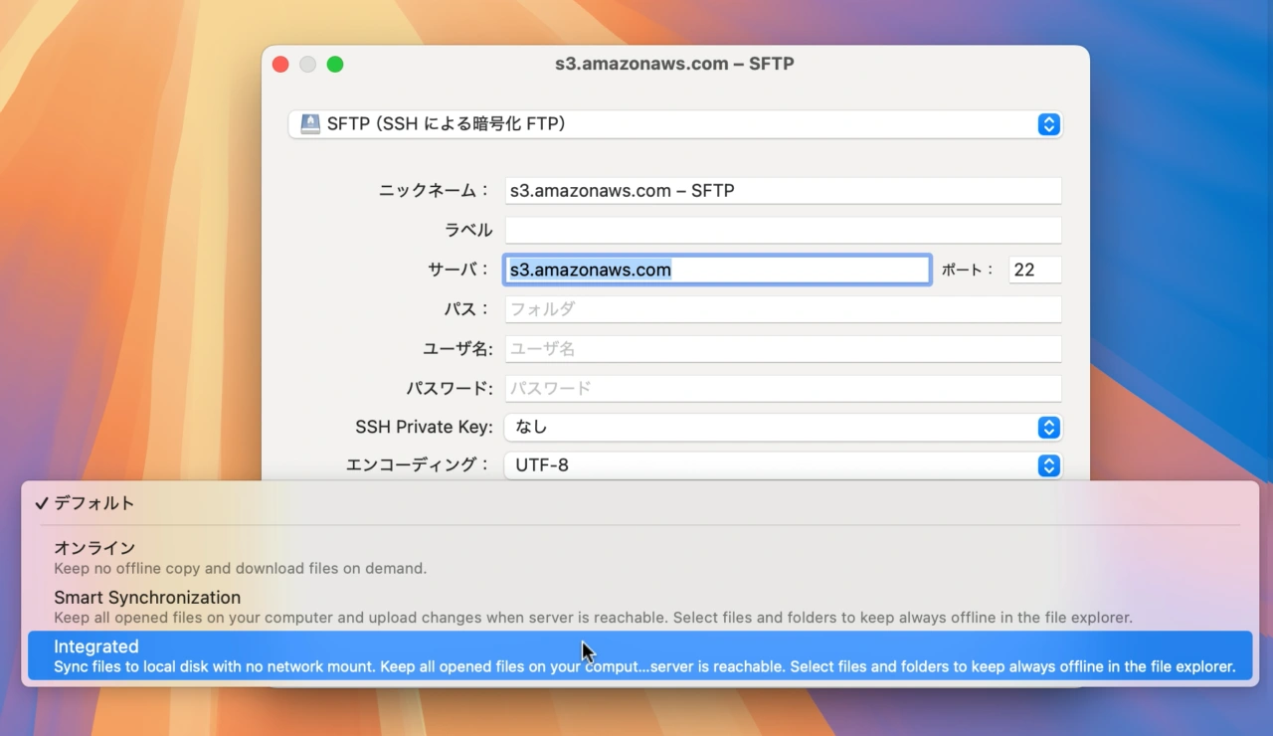Click the window title s3.amazonaws.com – SFTP

point(673,65)
